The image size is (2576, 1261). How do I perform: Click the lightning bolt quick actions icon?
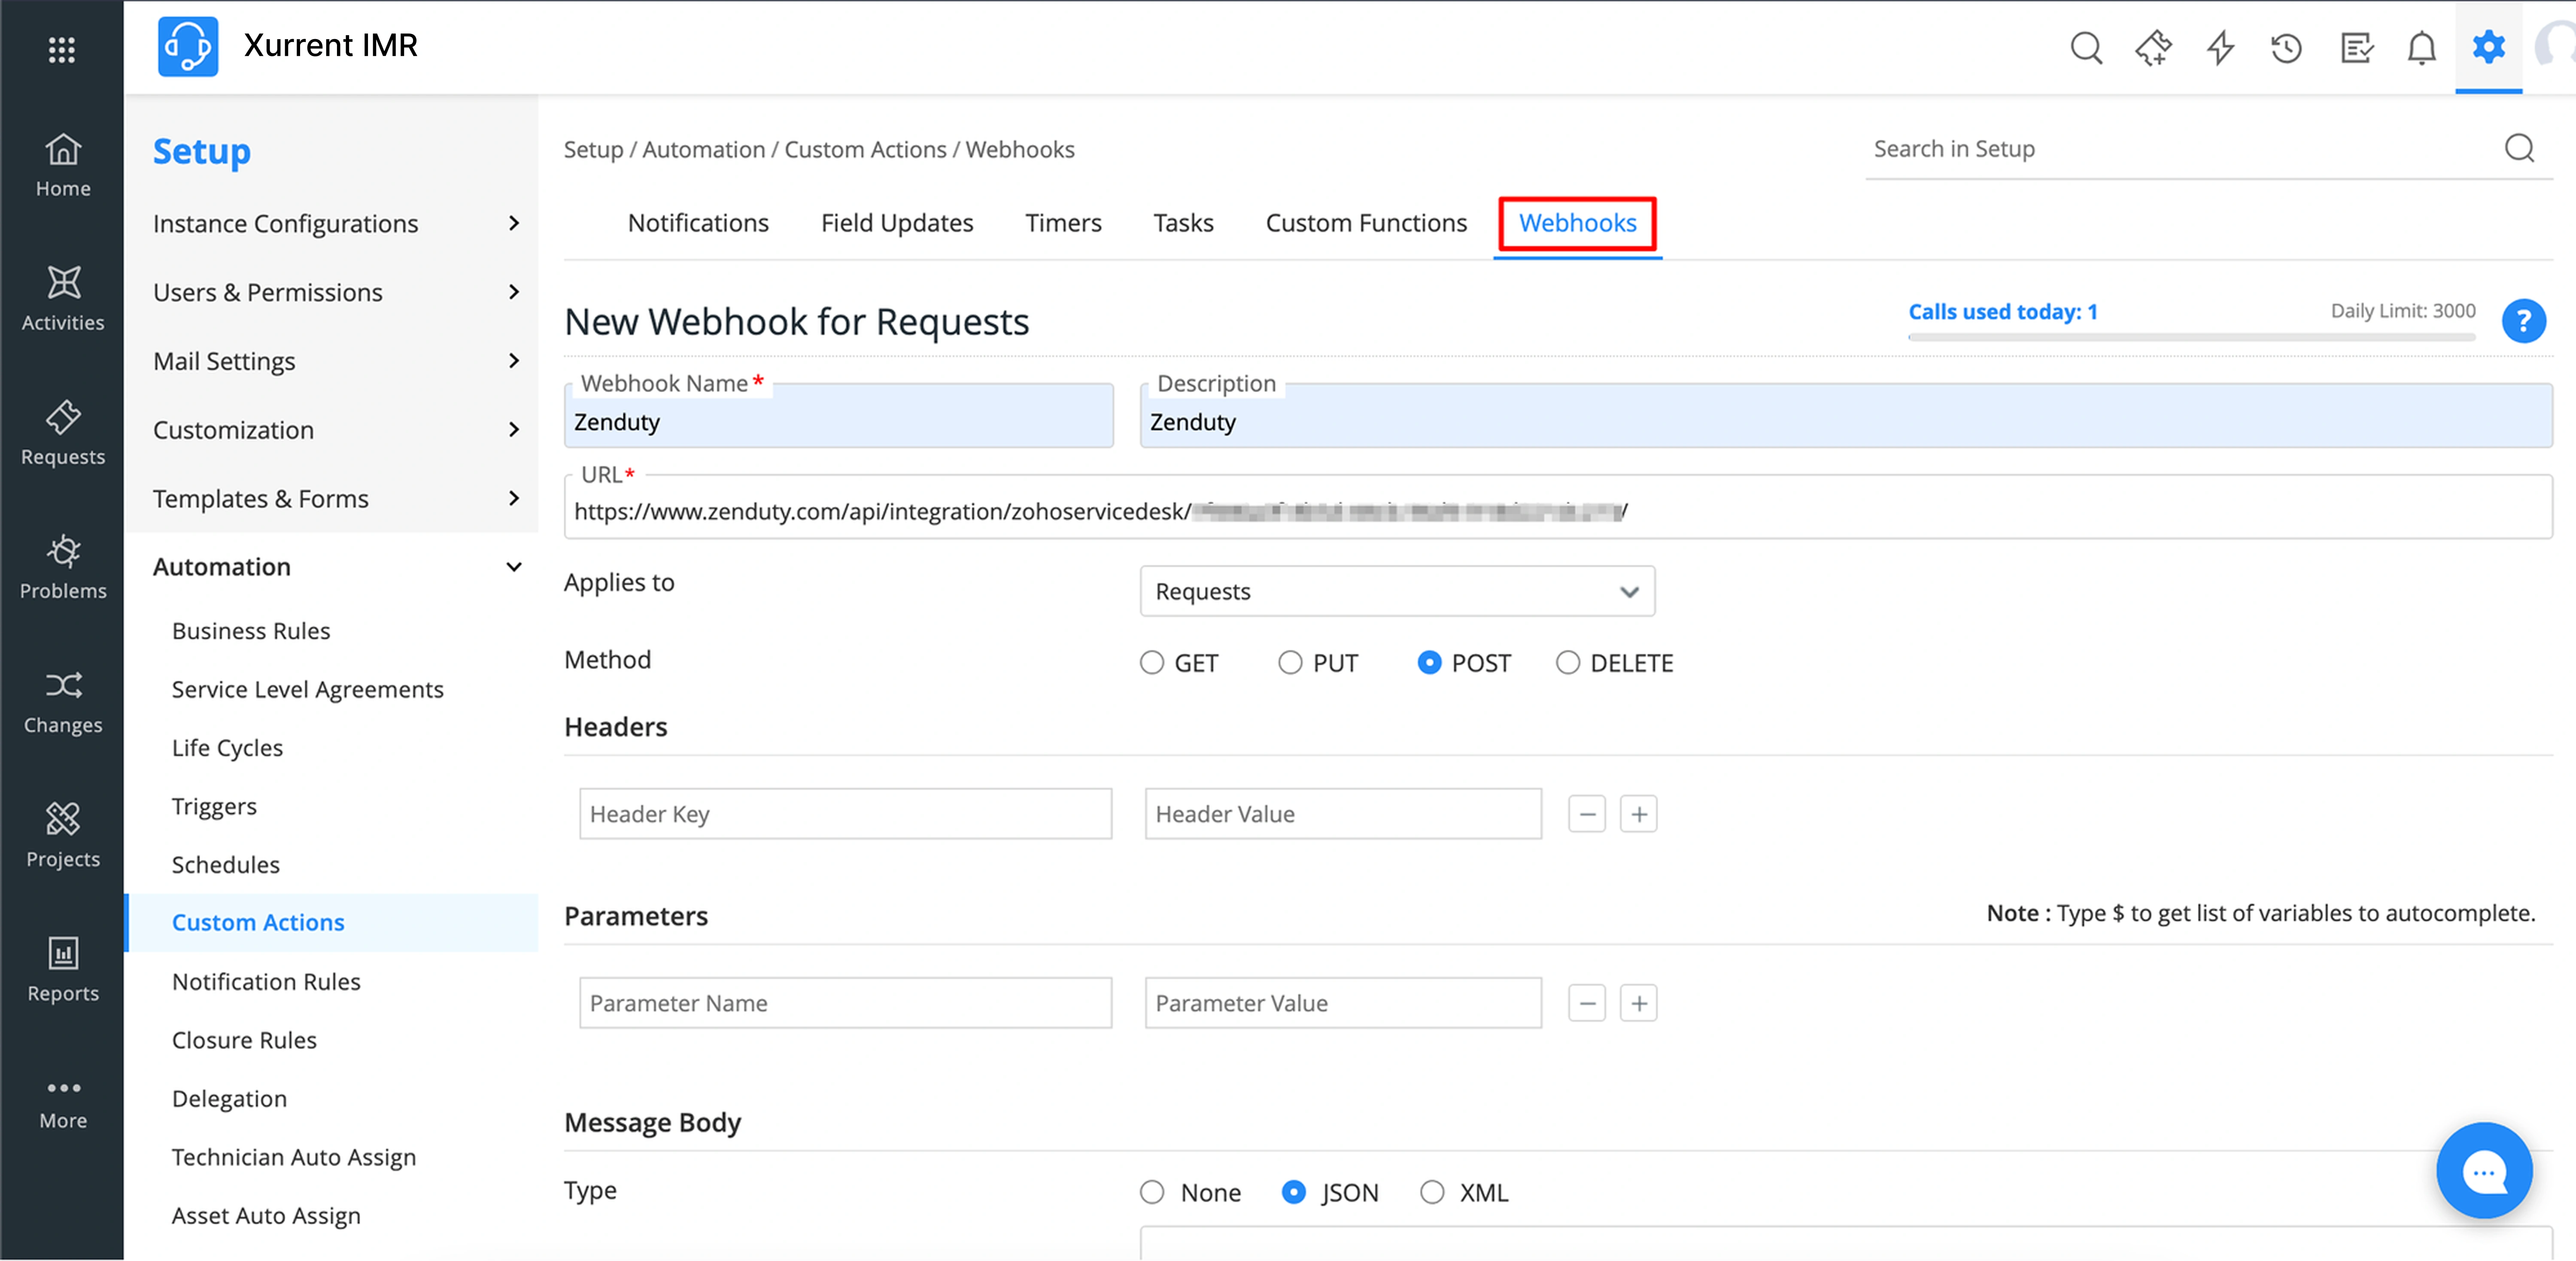click(2220, 47)
